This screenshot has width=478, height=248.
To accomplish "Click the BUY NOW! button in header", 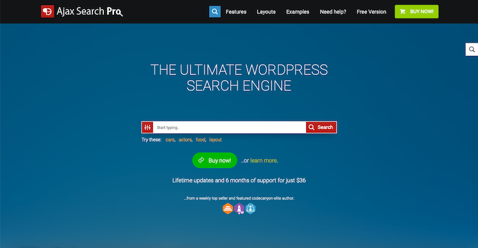I will tap(417, 11).
